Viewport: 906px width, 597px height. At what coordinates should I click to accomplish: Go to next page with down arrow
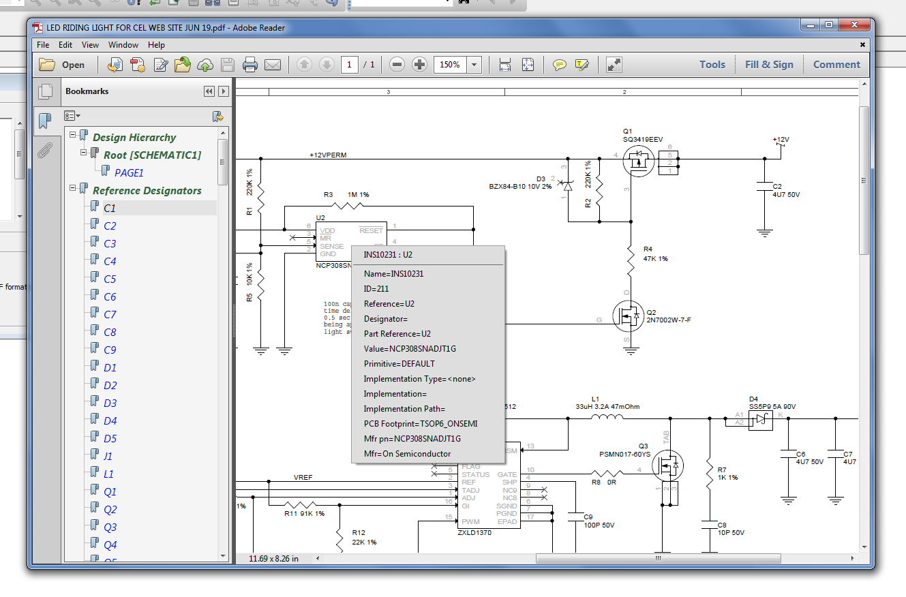coord(327,65)
